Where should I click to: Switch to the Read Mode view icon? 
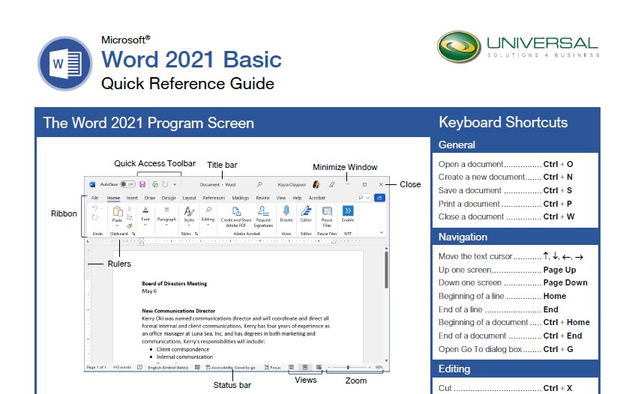[x=291, y=367]
